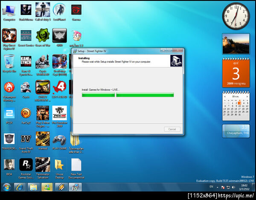This screenshot has width=256, height=200.
Task: Launch Internet Explorer from the taskbar
Action: pyautogui.click(x=20, y=187)
